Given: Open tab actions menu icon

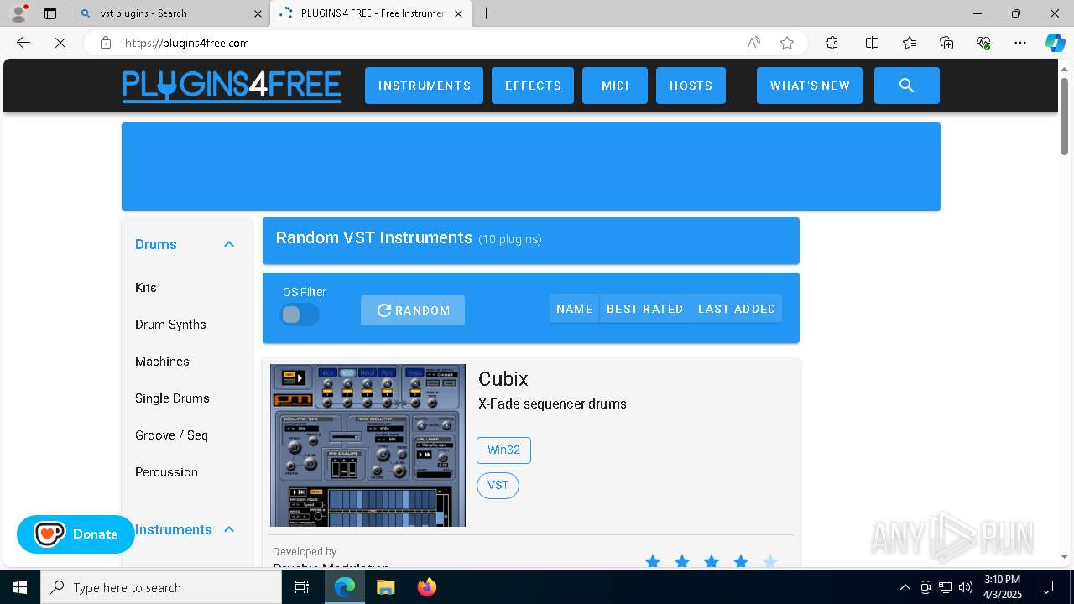Looking at the screenshot, I should tap(50, 13).
